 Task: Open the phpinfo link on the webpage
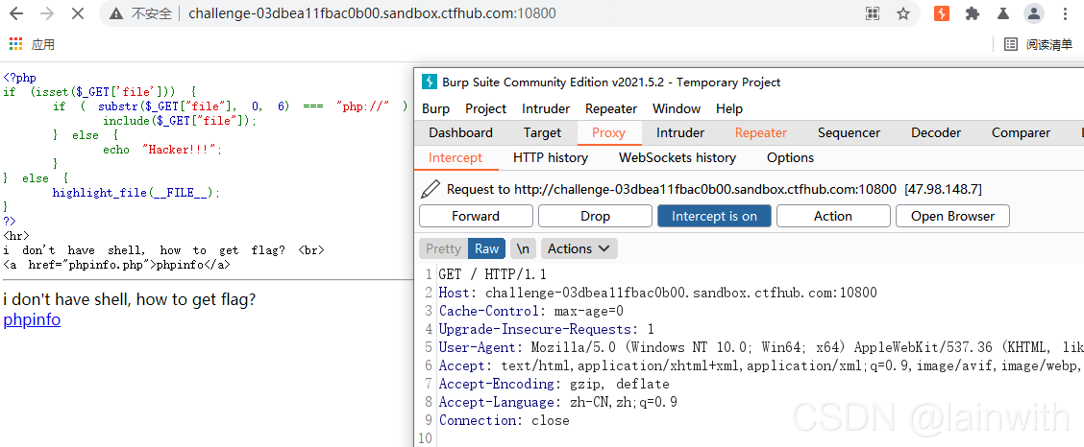click(32, 320)
